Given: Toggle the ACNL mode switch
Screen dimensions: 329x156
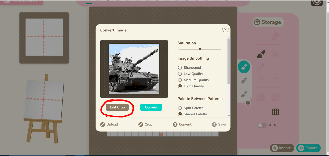Looking at the screenshot, I should pyautogui.click(x=262, y=125).
